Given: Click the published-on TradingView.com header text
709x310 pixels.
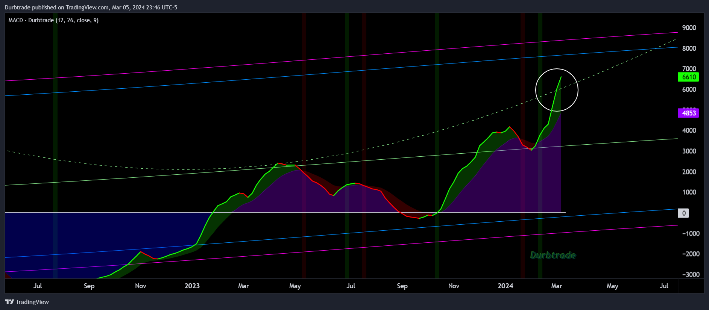Looking at the screenshot, I should coord(91,7).
